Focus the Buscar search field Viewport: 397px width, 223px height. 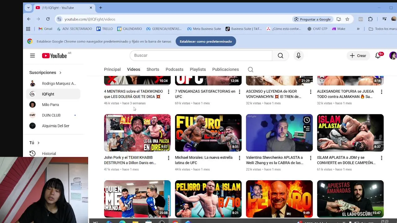pyautogui.click(x=201, y=55)
